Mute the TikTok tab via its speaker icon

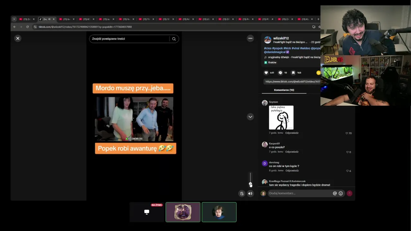tap(49, 19)
